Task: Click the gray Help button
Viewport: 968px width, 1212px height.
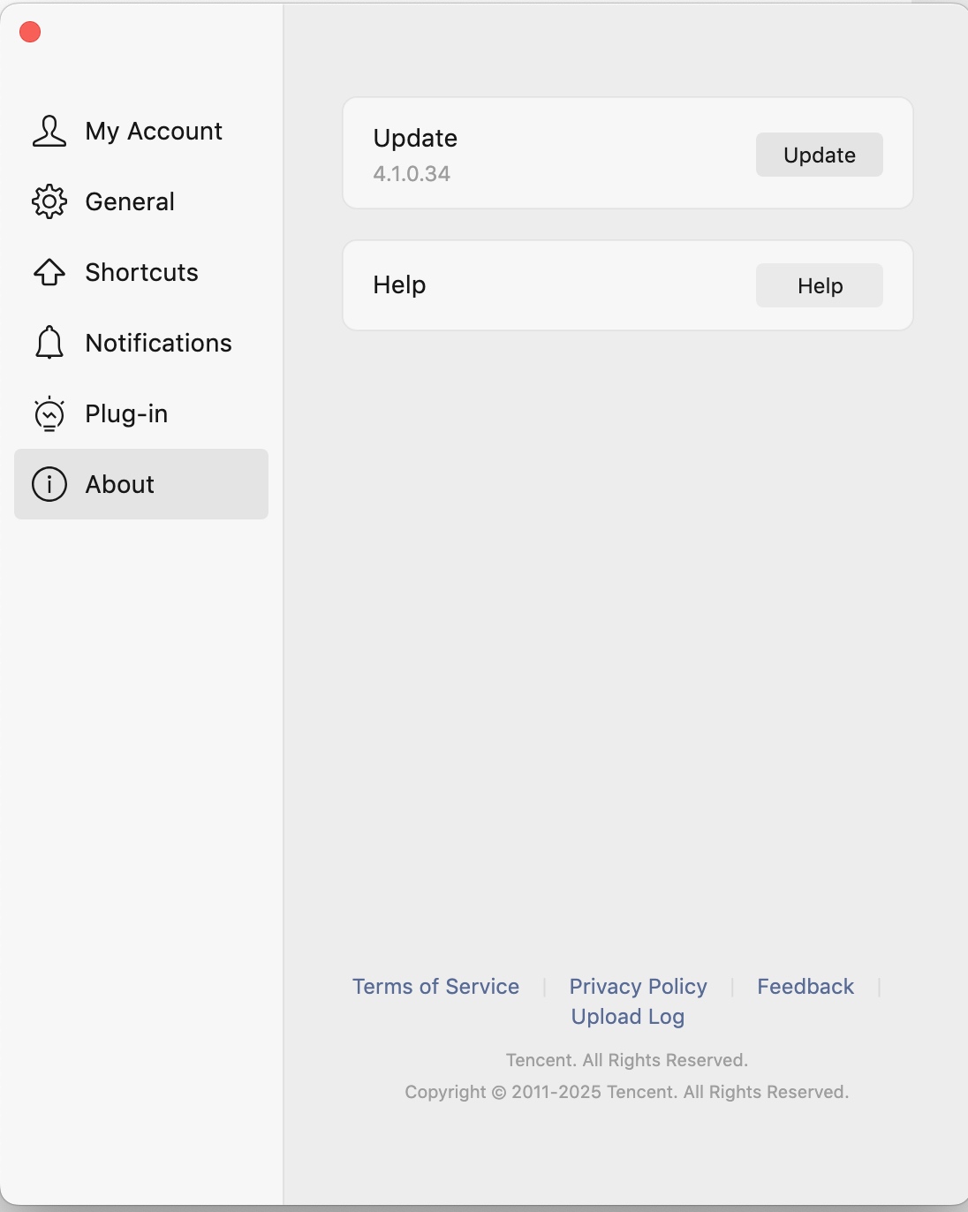Action: (x=820, y=285)
